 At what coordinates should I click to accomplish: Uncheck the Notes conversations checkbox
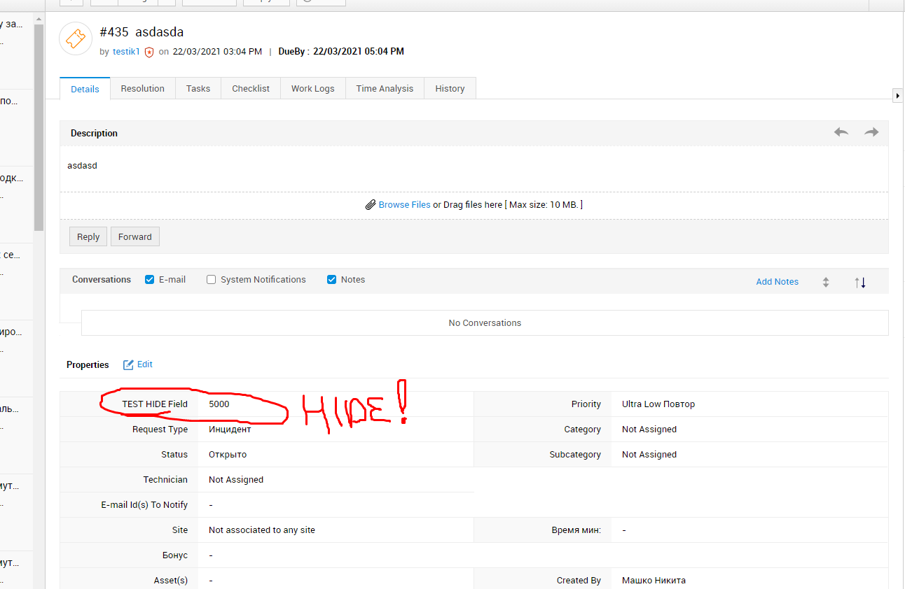click(x=331, y=280)
